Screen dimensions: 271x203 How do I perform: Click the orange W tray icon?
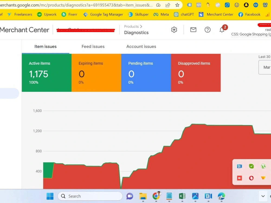263,178
